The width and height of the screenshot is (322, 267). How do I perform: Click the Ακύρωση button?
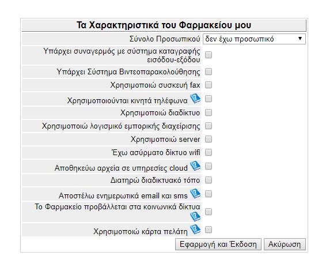pyautogui.click(x=285, y=244)
